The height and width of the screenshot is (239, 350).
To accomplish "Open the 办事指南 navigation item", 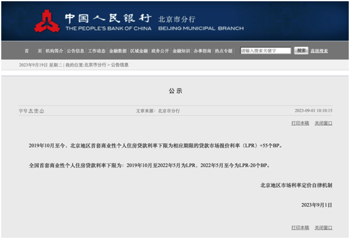I will (202, 51).
